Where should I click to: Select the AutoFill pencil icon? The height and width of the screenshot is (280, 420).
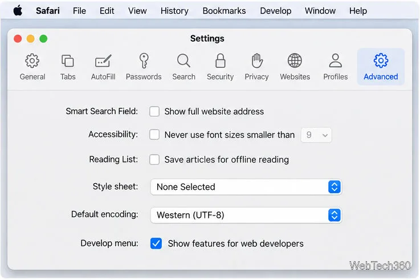(103, 61)
